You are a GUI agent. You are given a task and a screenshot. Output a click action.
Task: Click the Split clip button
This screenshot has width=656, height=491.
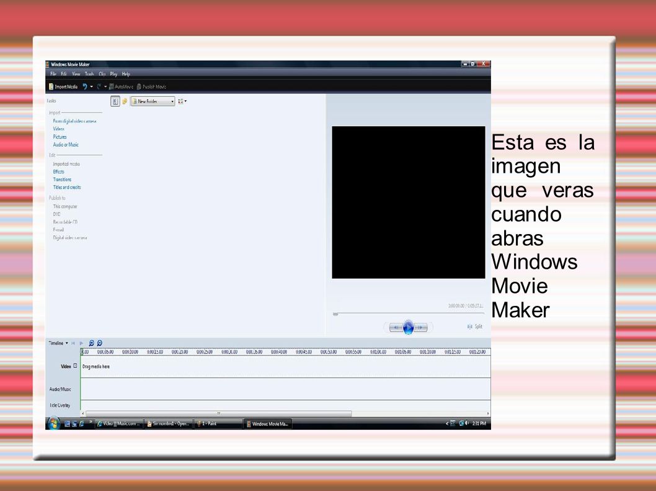click(x=475, y=326)
